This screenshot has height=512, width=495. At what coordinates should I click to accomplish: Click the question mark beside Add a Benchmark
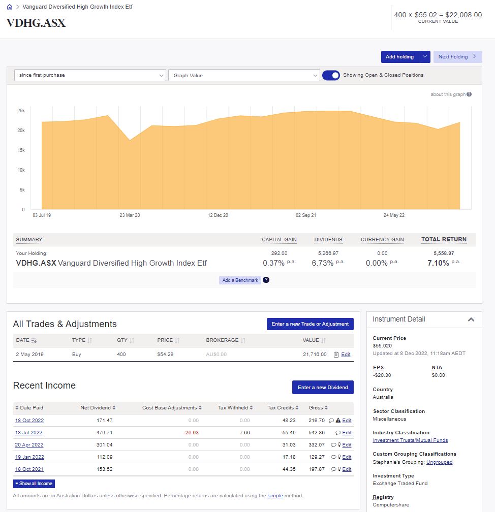(266, 280)
